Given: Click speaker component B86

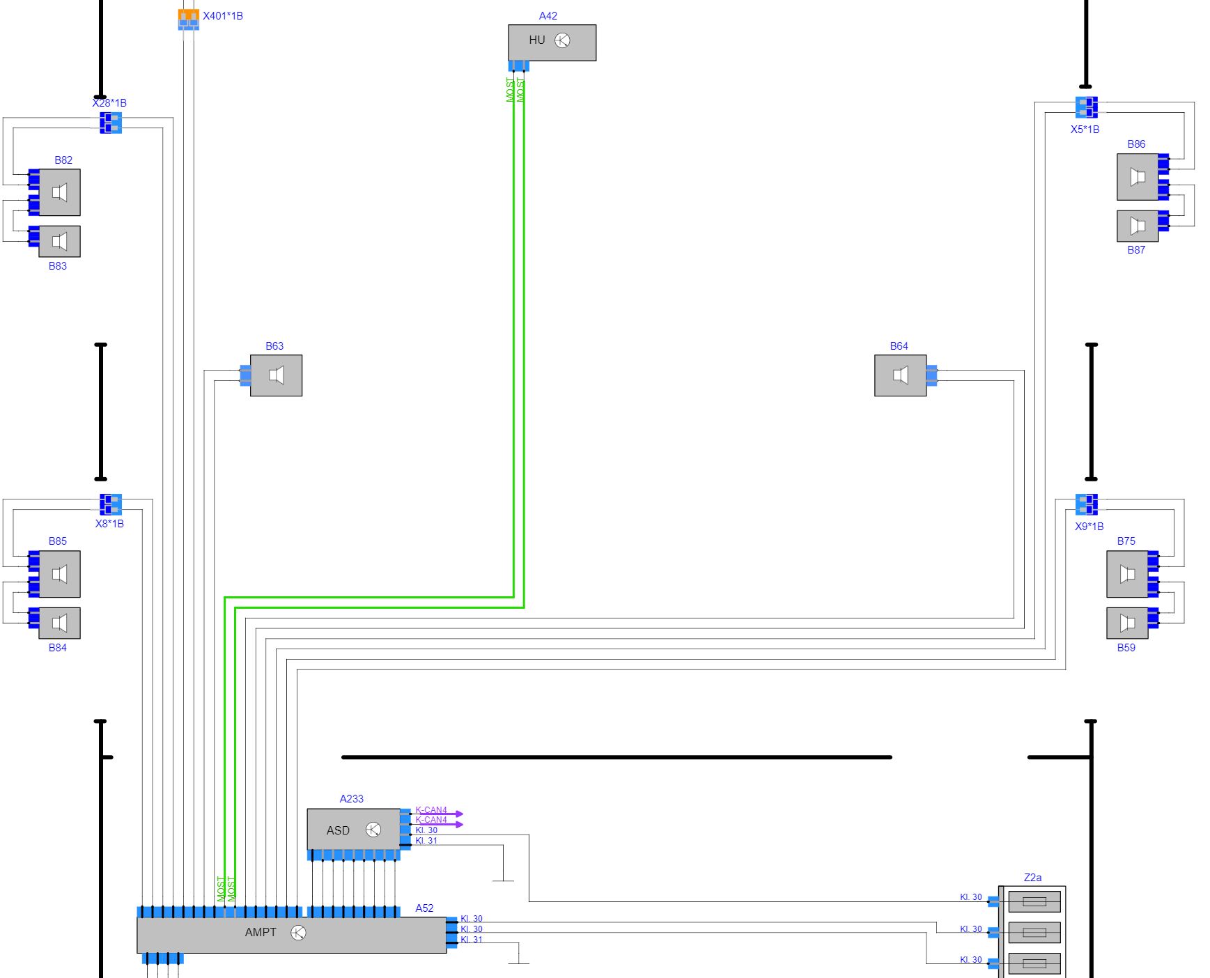Looking at the screenshot, I should (1138, 177).
